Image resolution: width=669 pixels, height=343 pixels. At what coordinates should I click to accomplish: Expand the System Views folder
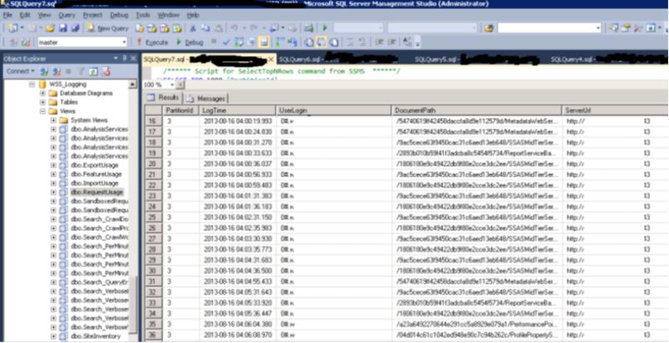tap(53, 120)
